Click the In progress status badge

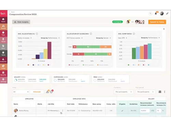click(117, 22)
